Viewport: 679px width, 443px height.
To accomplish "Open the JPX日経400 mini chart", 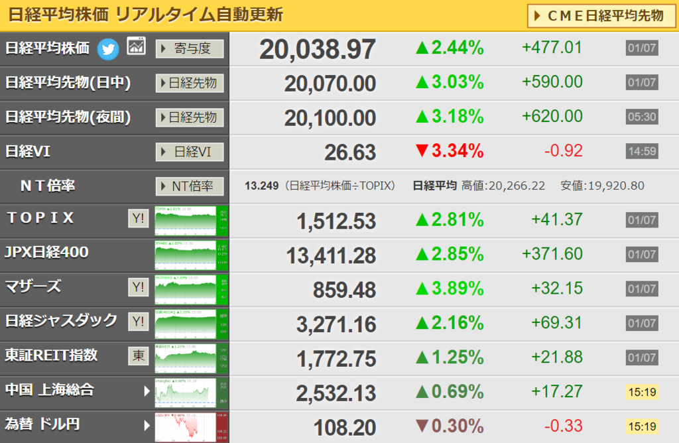I will 191,255.
